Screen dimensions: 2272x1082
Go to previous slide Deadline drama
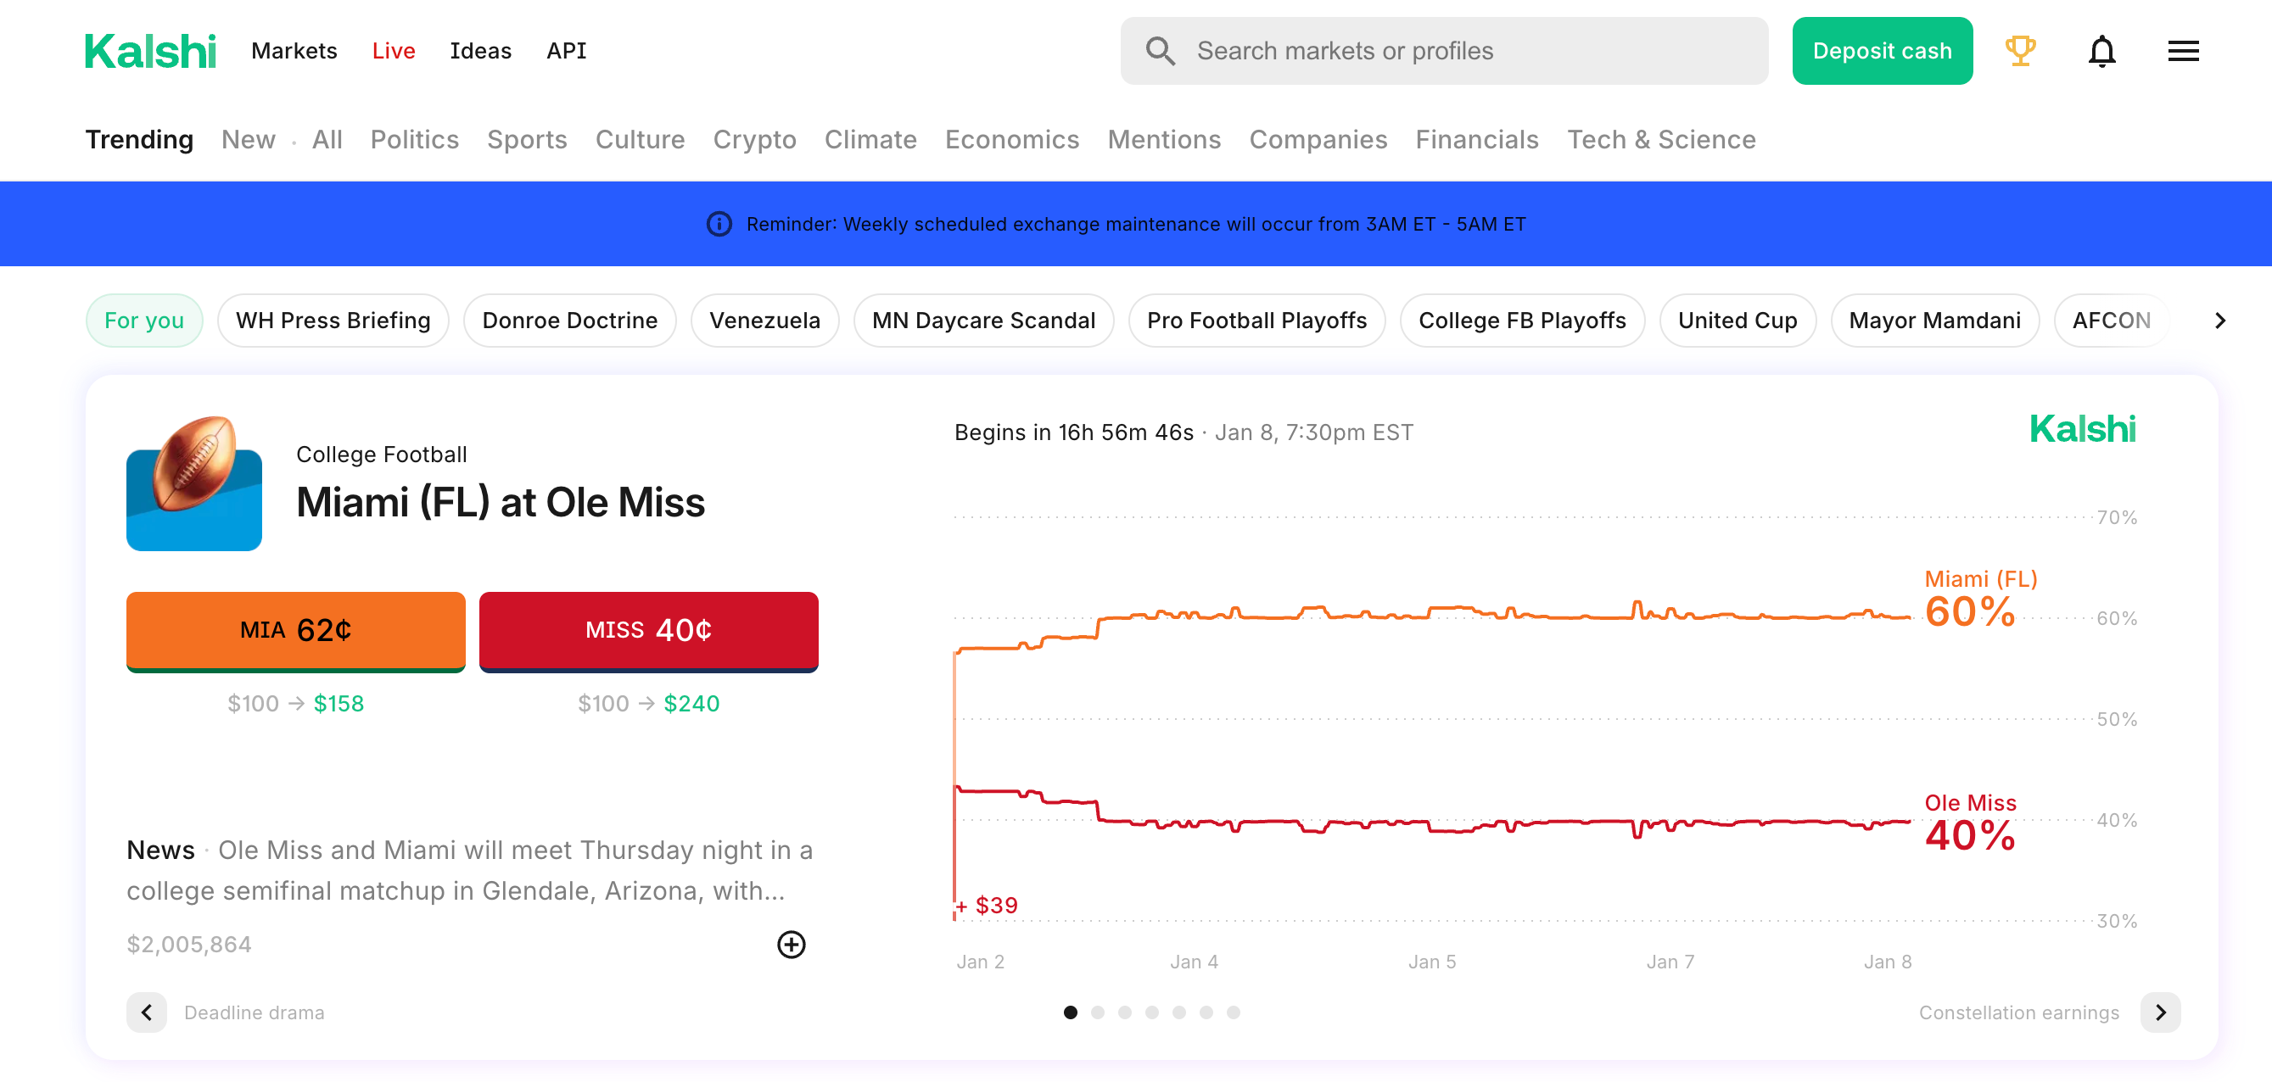click(147, 1012)
